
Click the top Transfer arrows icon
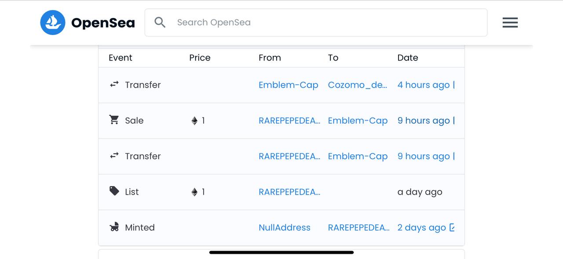point(114,84)
